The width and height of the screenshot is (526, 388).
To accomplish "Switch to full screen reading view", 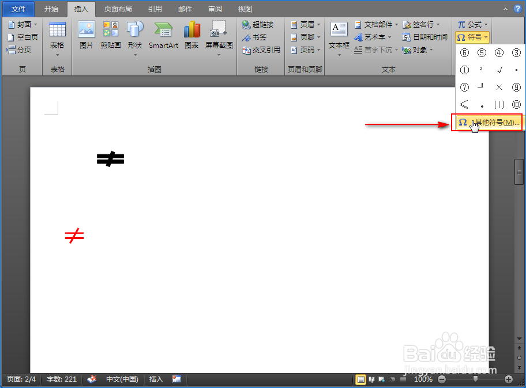I will (372, 379).
